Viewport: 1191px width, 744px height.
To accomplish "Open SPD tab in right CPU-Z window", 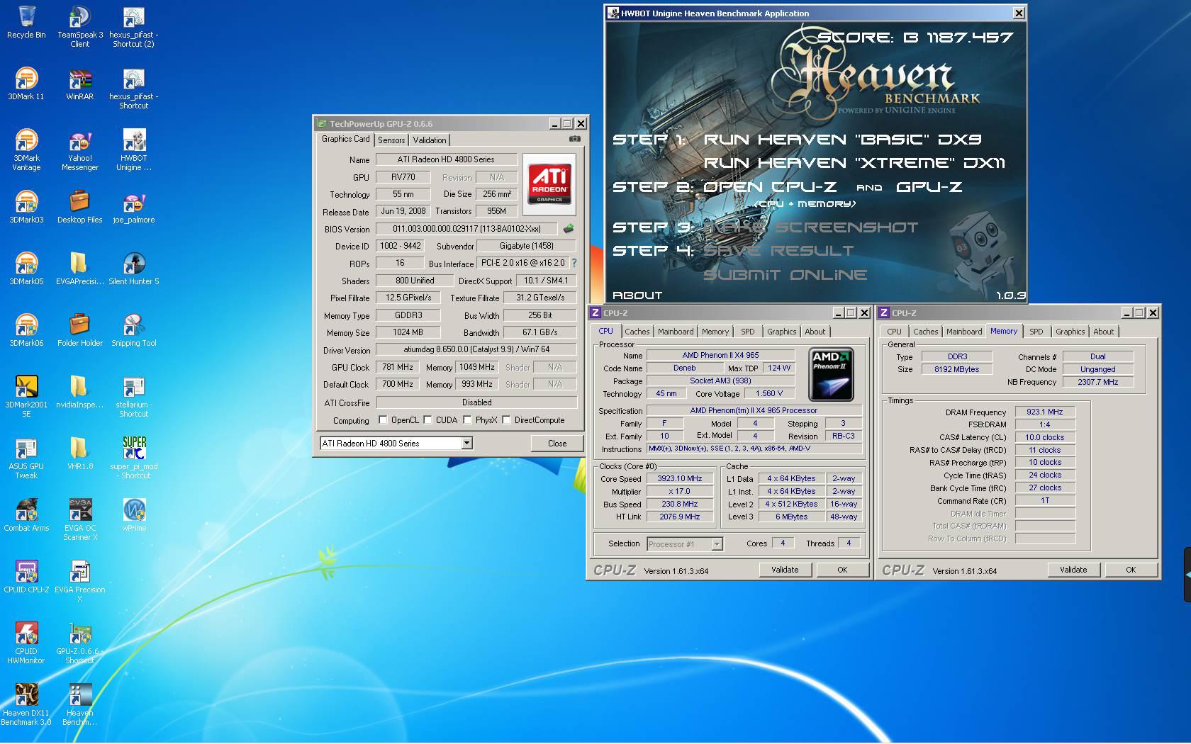I will [1036, 332].
